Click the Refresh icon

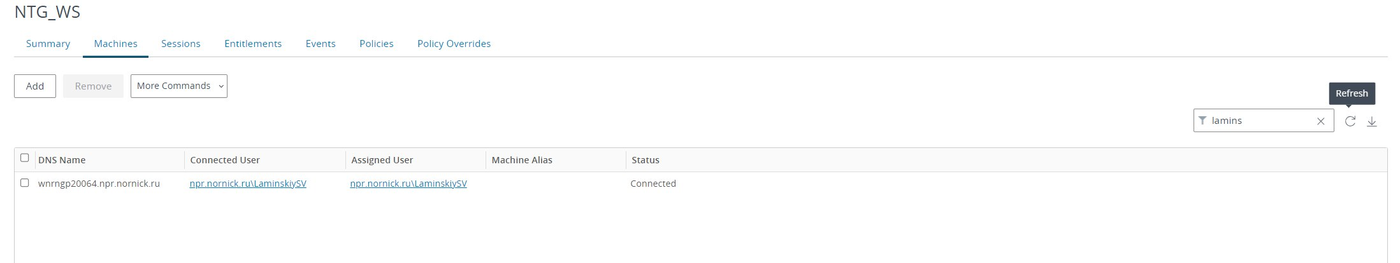click(1350, 121)
